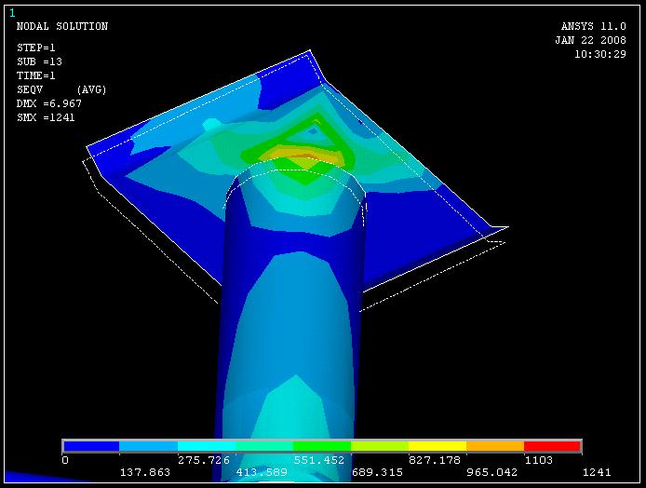Click the green legend swatch after 551.452
The height and width of the screenshot is (488, 646).
point(322,446)
